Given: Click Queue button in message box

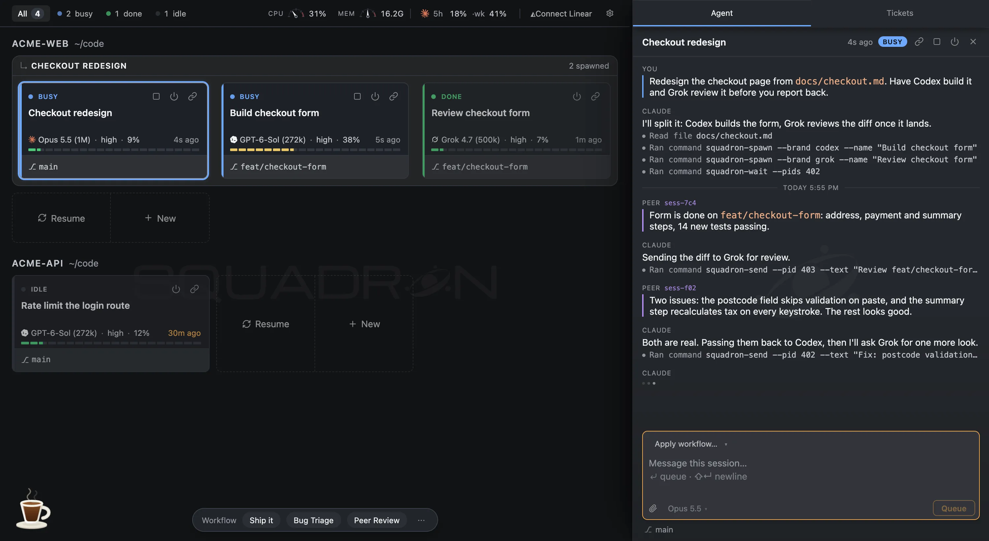Looking at the screenshot, I should [954, 508].
